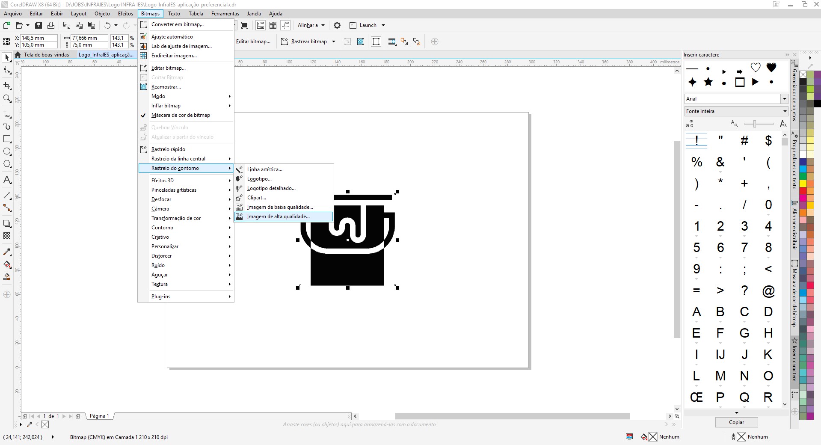Click the X position field 148,5 mm
Viewport: 821px width, 445px height.
39,38
